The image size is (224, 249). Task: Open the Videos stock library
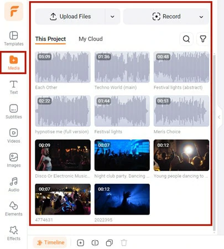pos(14,136)
